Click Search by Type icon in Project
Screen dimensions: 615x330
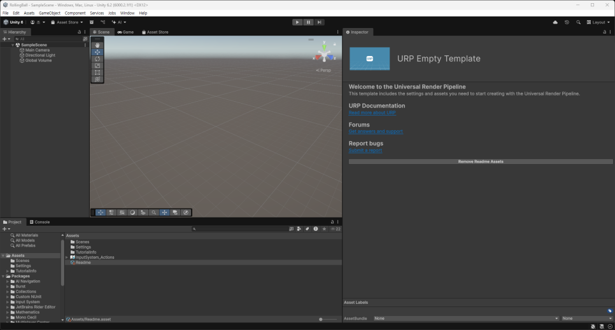pos(299,229)
